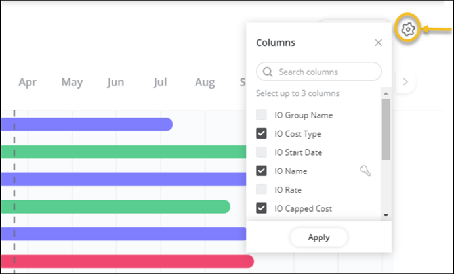Close the Columns panel with X
454x274 pixels.
coord(378,43)
